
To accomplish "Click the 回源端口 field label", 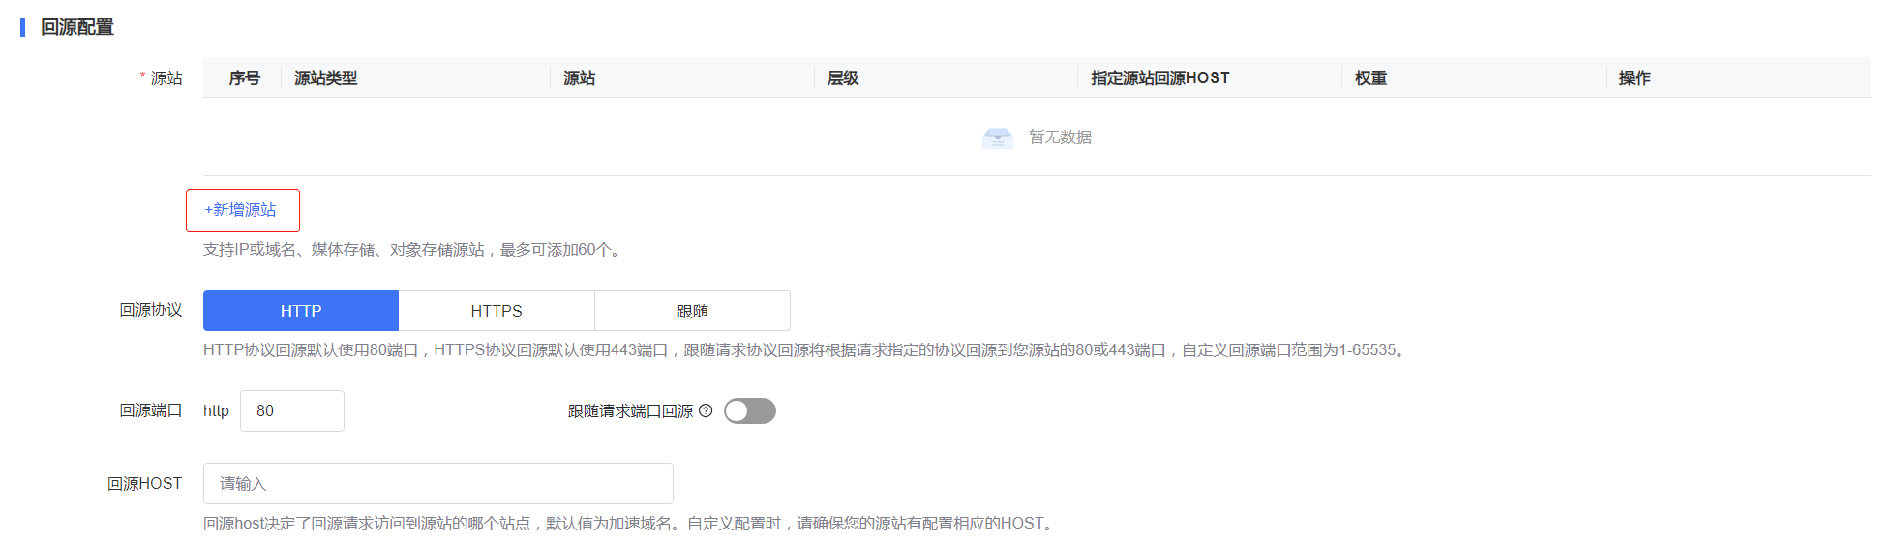I will coord(151,410).
